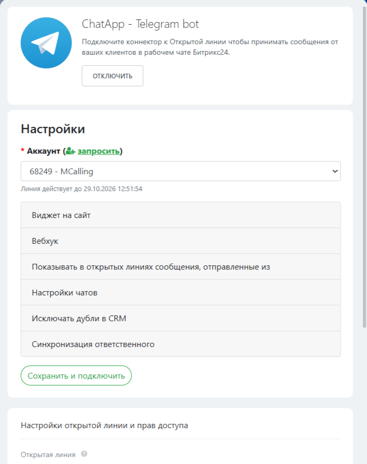
Task: Open the Настройки чатов section
Action: pos(180,292)
